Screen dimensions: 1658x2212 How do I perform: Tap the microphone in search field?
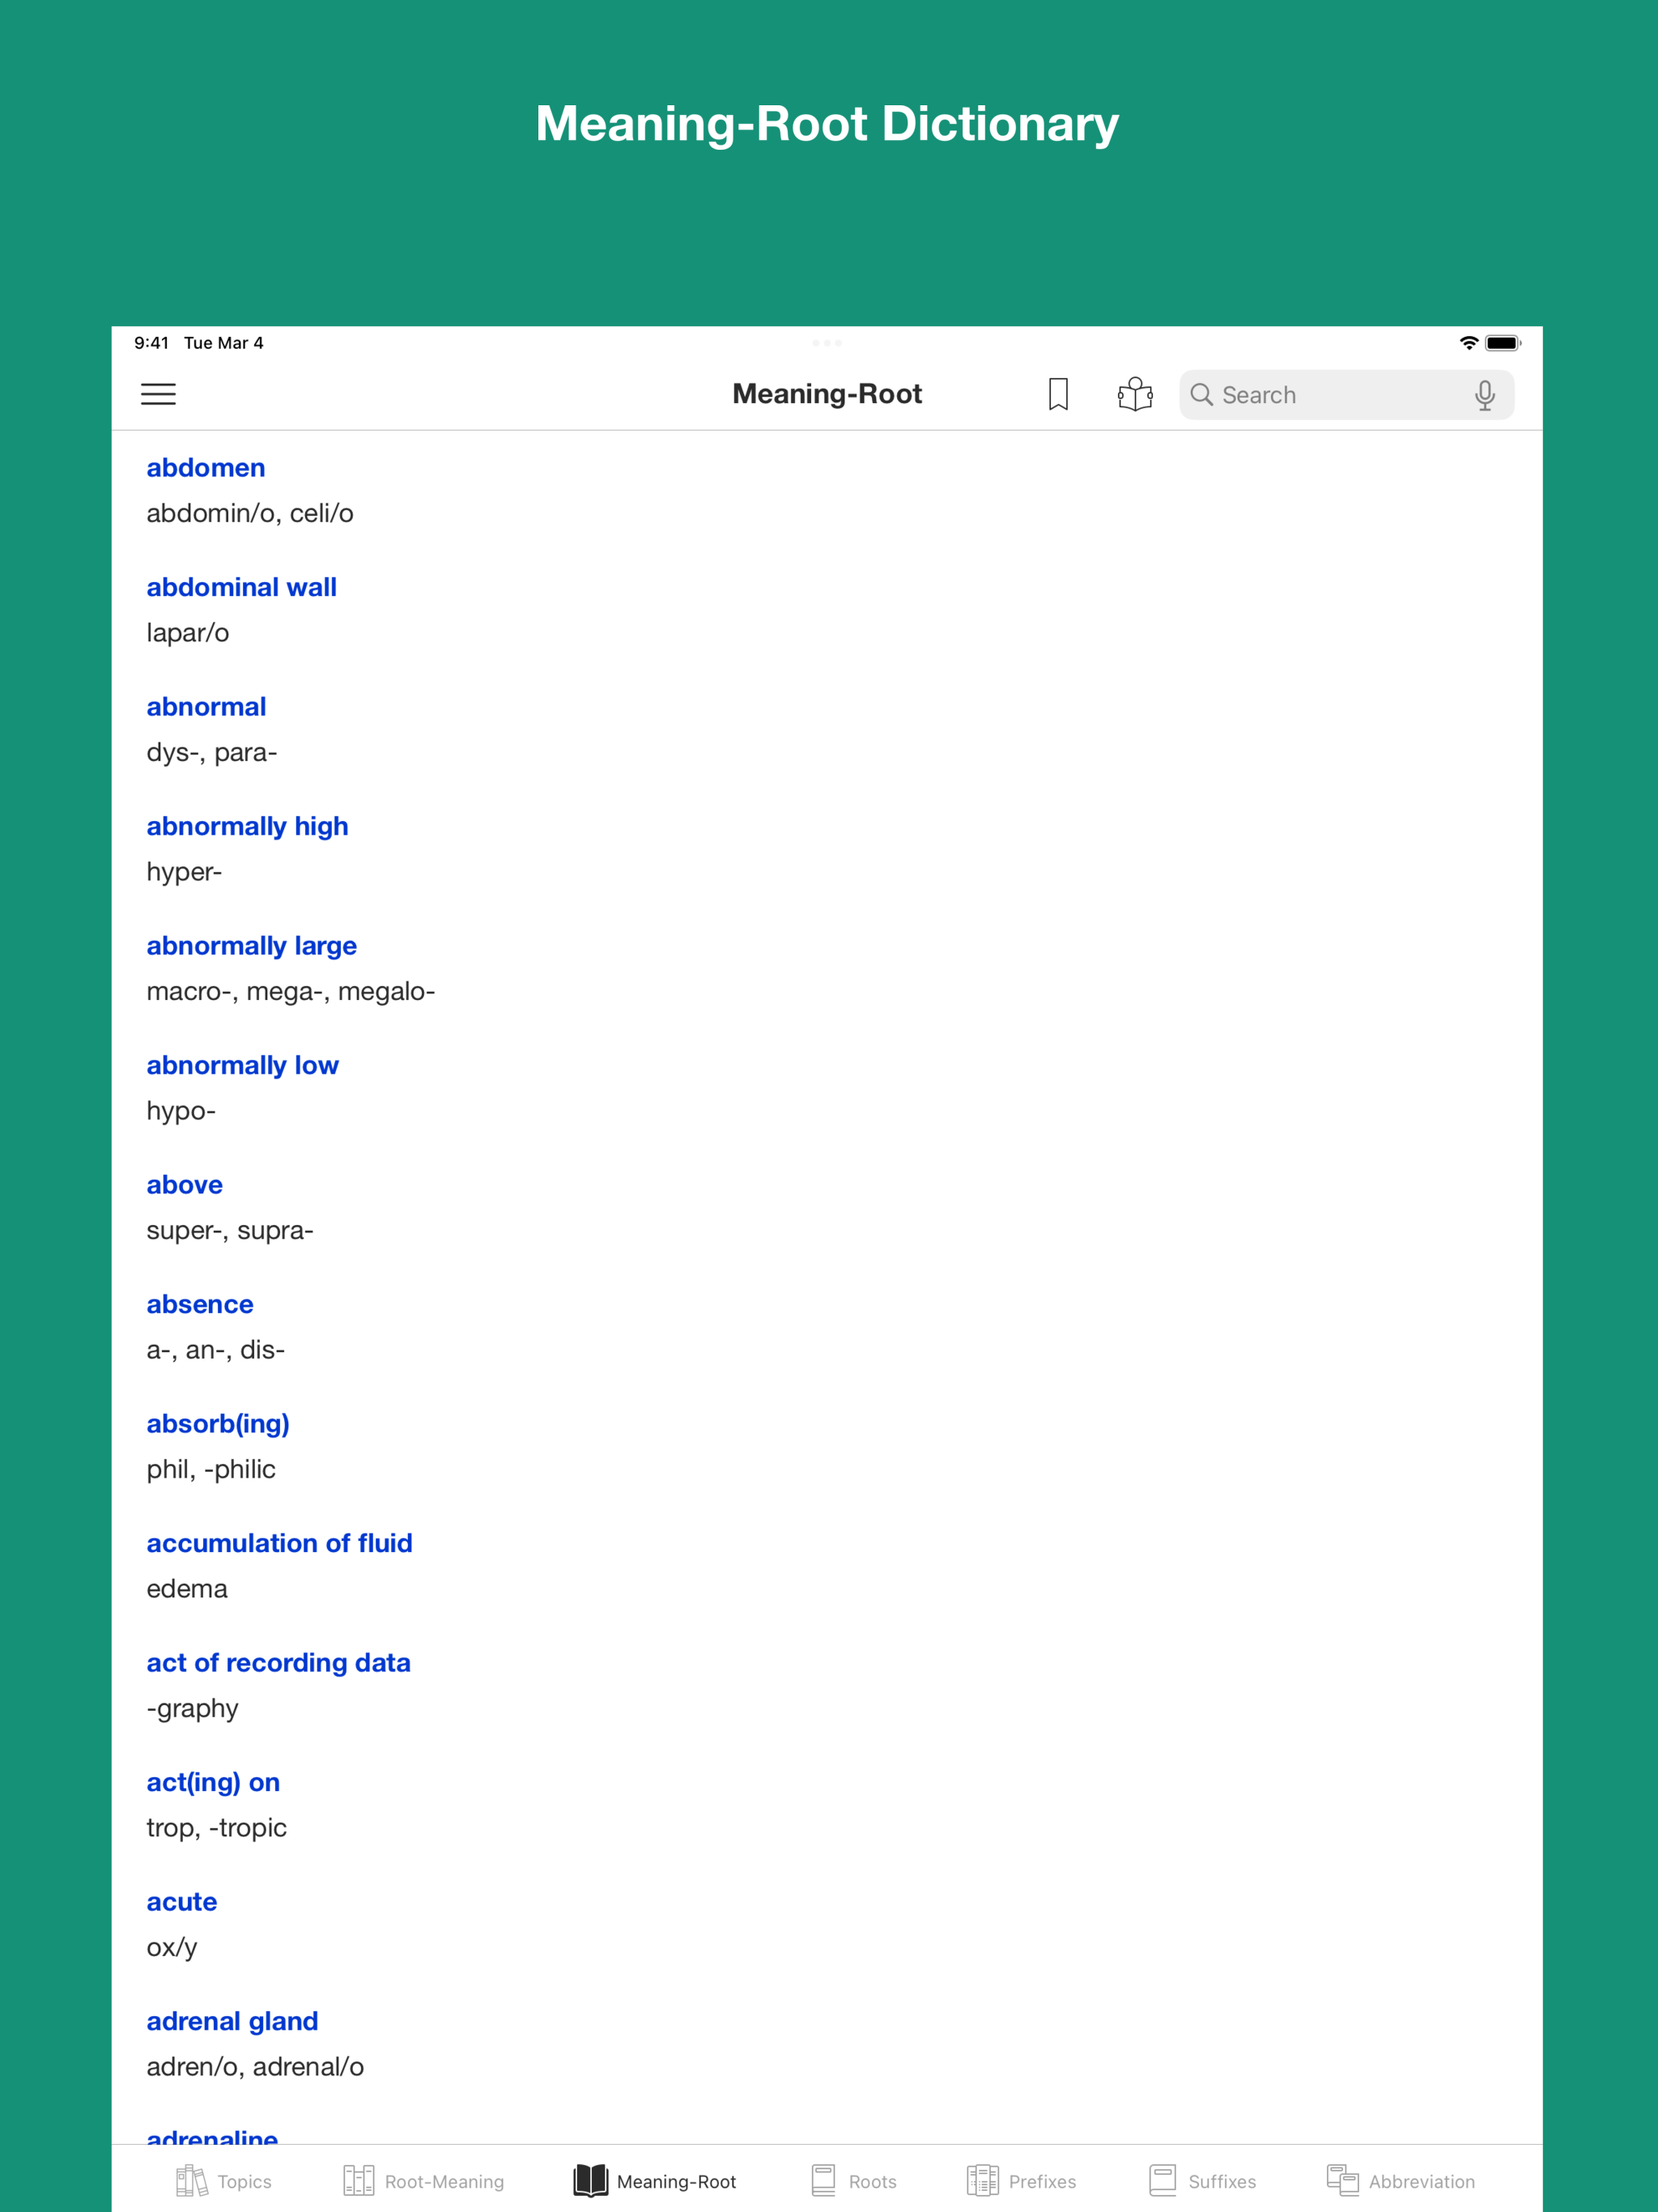pos(1485,395)
